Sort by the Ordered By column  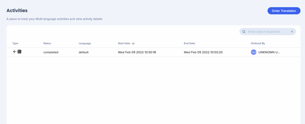(258, 43)
